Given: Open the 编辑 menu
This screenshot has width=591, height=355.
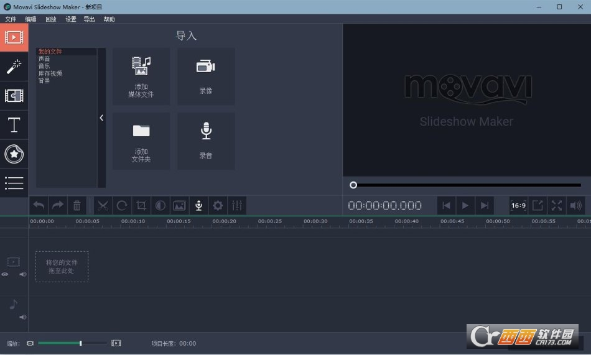Looking at the screenshot, I should click(30, 19).
